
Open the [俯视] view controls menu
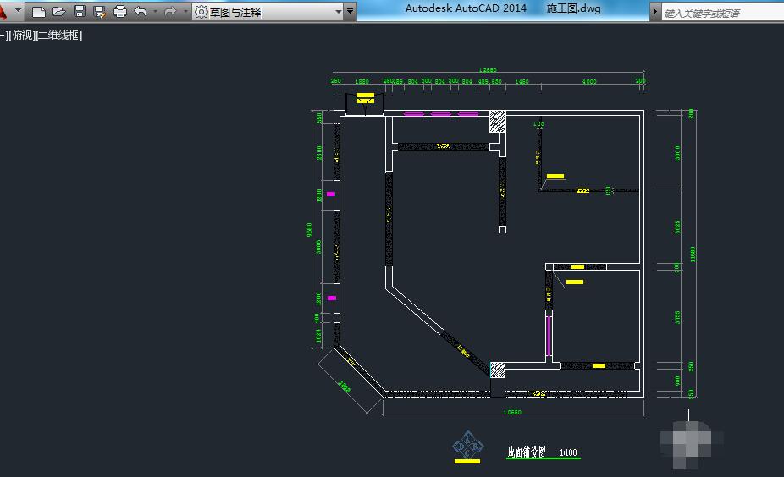pyautogui.click(x=21, y=36)
